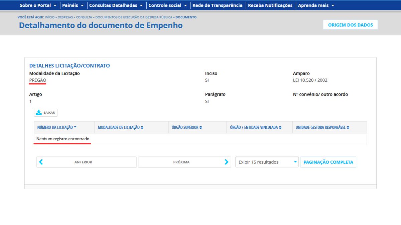Download data with the BAIXAR button
401x225 pixels.
[x=46, y=113]
